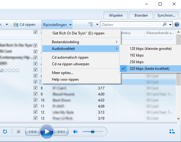Expand the Bestandsindeling submenu
181x142 pixels.
pos(81,41)
